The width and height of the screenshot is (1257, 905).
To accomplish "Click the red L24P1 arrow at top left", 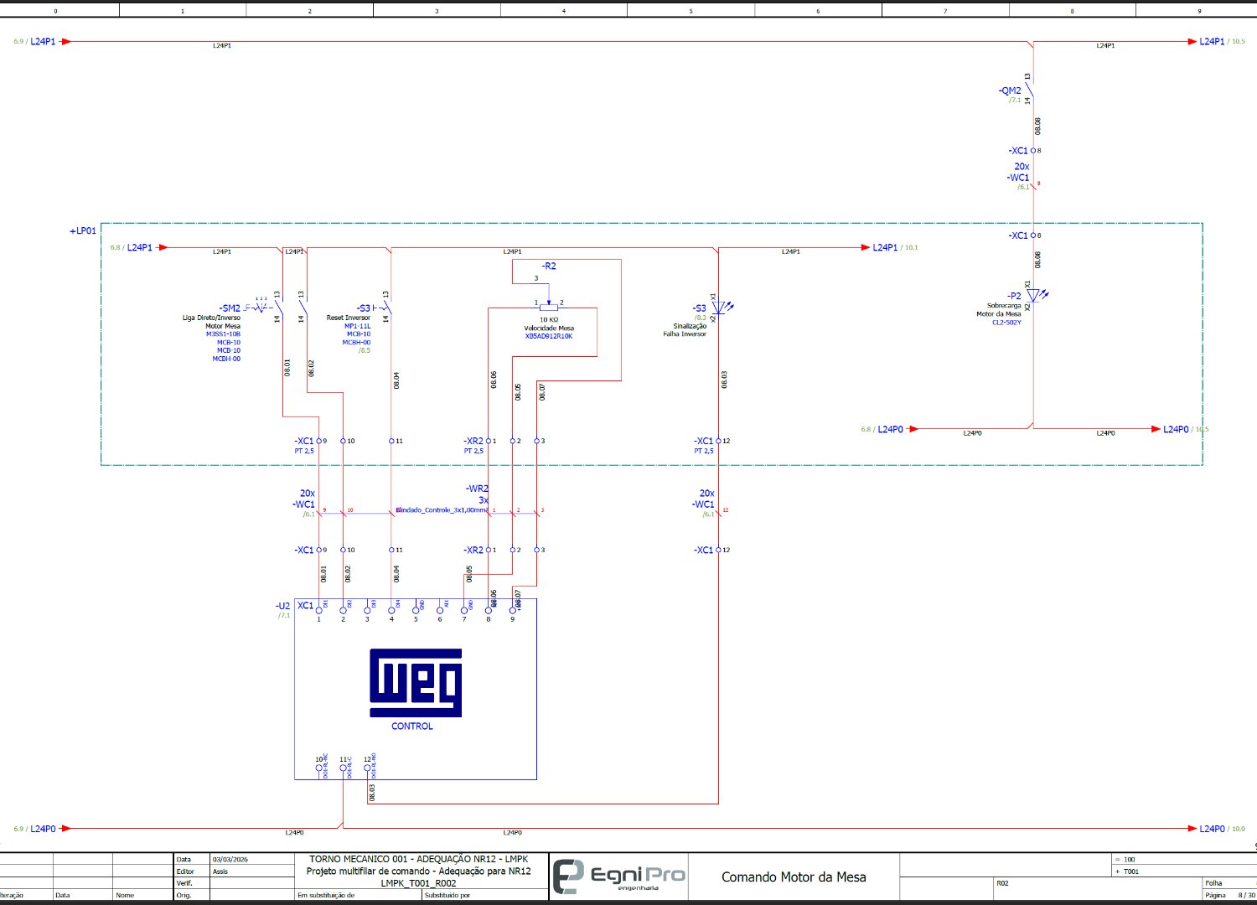I will 66,41.
